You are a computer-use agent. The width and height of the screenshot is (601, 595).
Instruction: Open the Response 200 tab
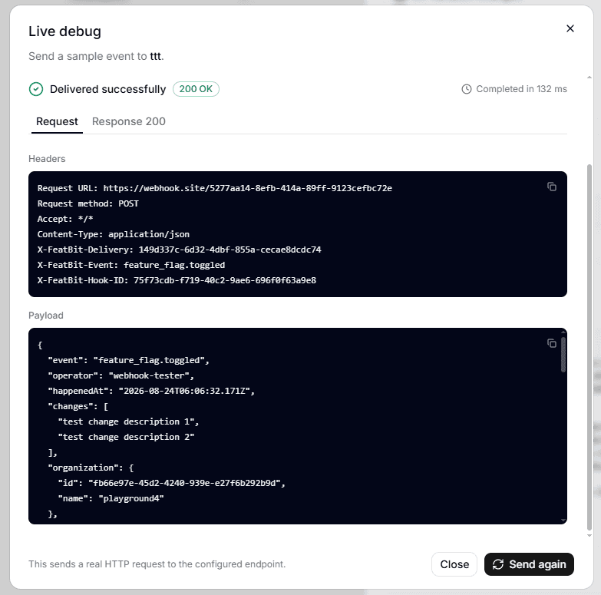point(129,121)
